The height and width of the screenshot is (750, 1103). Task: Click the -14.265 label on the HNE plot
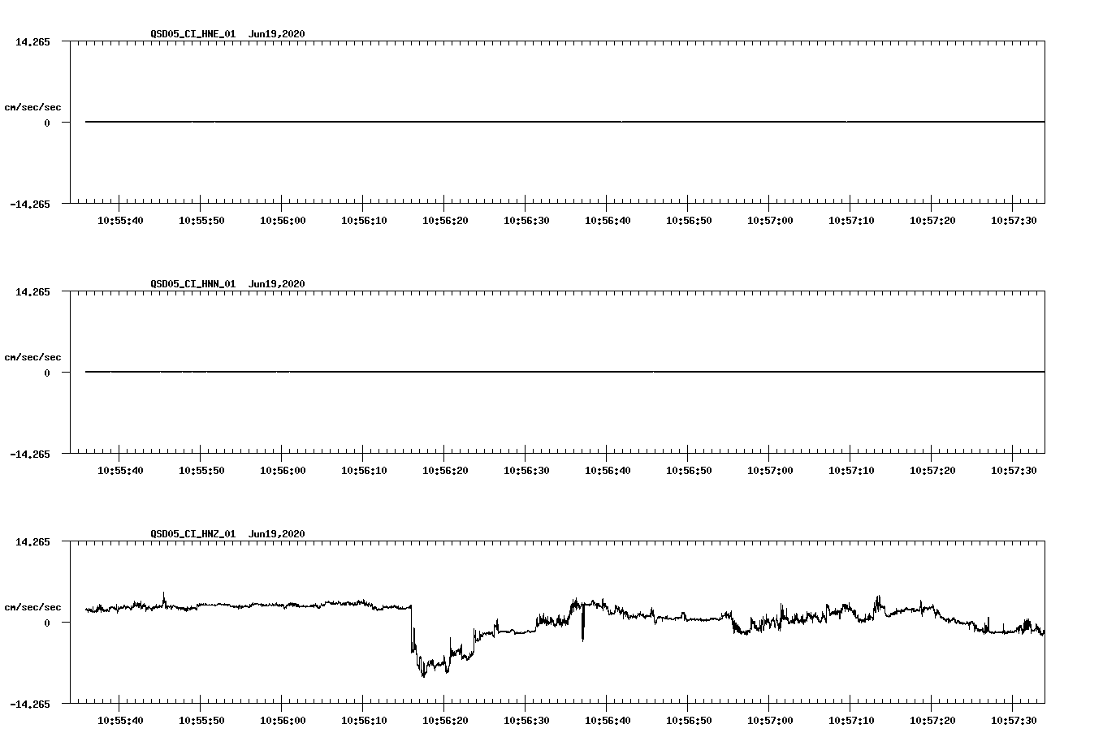point(30,204)
